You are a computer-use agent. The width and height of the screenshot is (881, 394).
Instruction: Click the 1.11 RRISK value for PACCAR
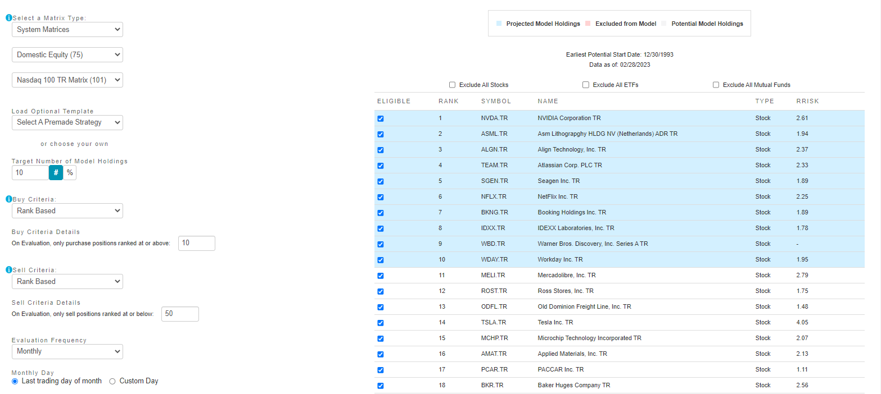[x=802, y=370]
